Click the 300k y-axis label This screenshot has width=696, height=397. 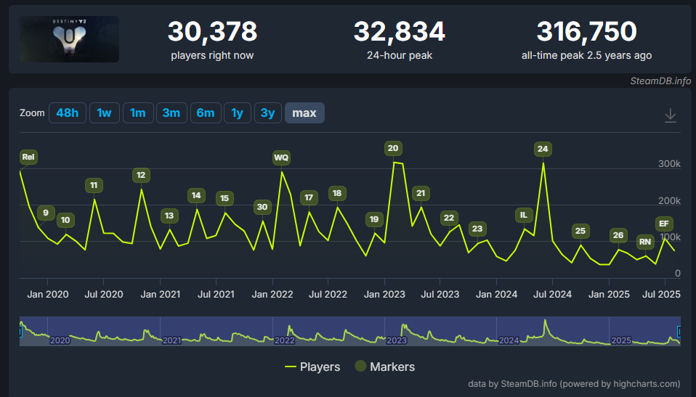pyautogui.click(x=669, y=164)
